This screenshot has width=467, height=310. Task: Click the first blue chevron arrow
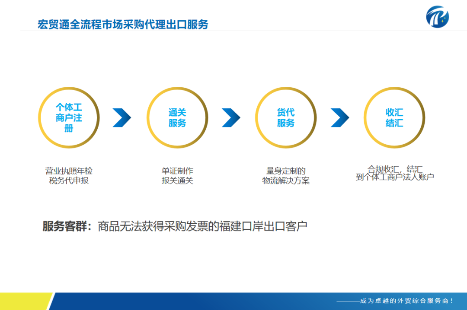(x=122, y=117)
